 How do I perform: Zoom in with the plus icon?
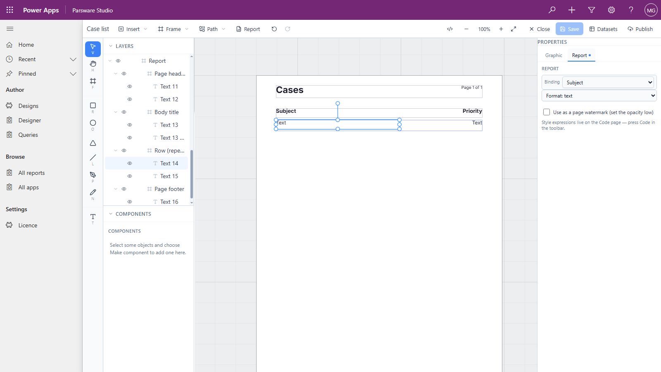point(501,29)
